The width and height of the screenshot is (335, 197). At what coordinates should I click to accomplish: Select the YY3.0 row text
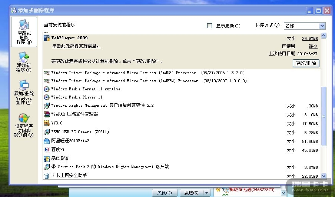(57, 123)
